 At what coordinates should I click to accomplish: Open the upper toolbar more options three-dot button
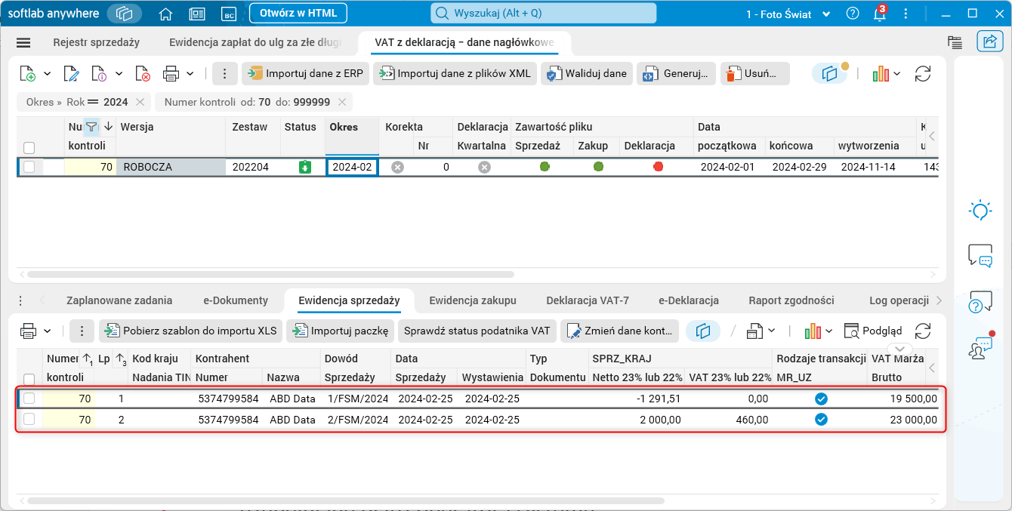coord(224,73)
